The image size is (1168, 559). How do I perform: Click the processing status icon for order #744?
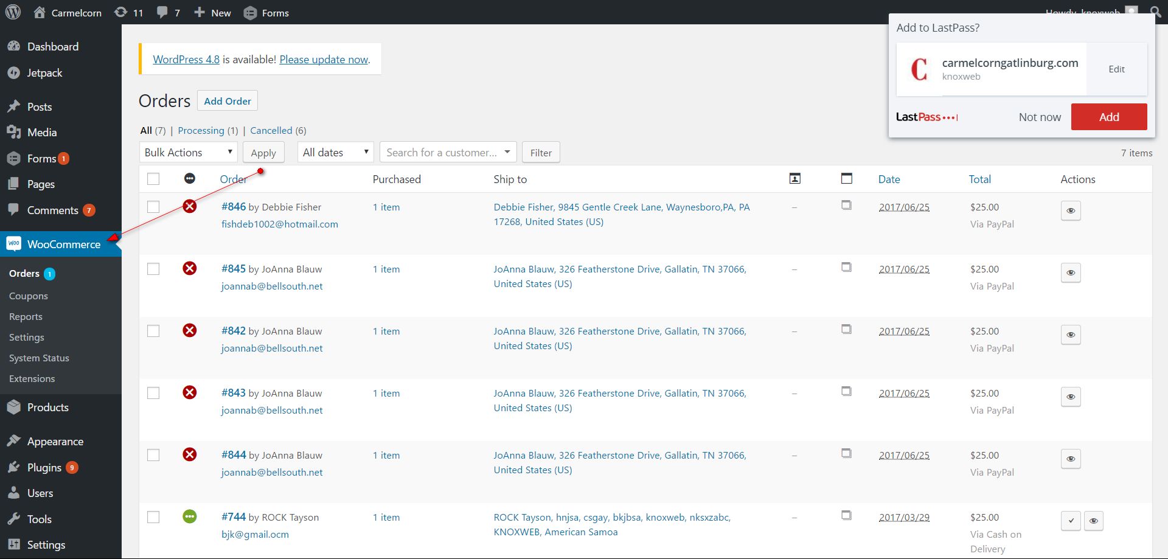(190, 516)
